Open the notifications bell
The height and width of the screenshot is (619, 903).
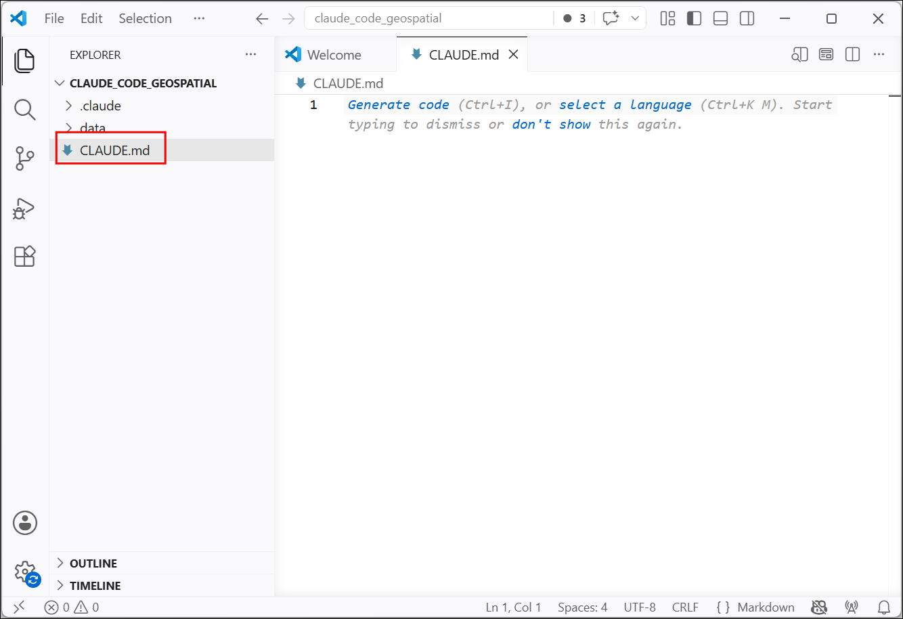click(x=884, y=607)
